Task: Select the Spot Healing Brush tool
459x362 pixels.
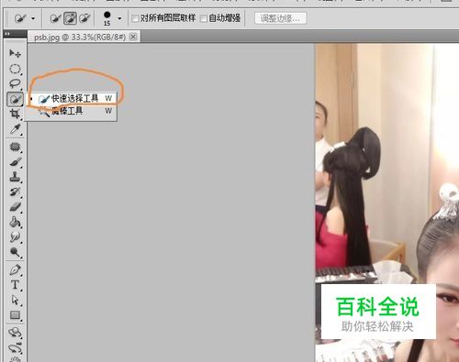Action: (15, 147)
